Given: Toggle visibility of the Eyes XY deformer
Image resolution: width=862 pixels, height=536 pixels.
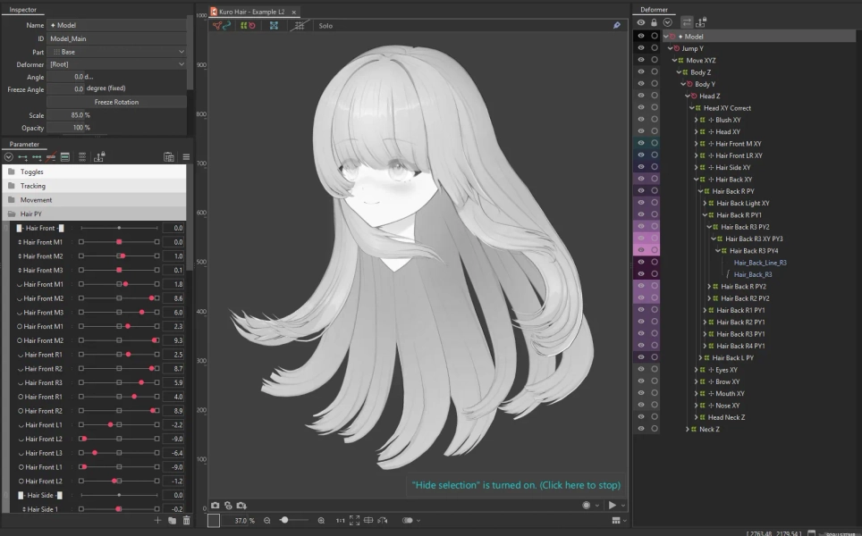Looking at the screenshot, I should (641, 369).
